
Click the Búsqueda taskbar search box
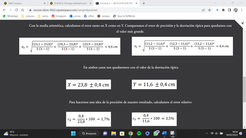click(x=89, y=133)
